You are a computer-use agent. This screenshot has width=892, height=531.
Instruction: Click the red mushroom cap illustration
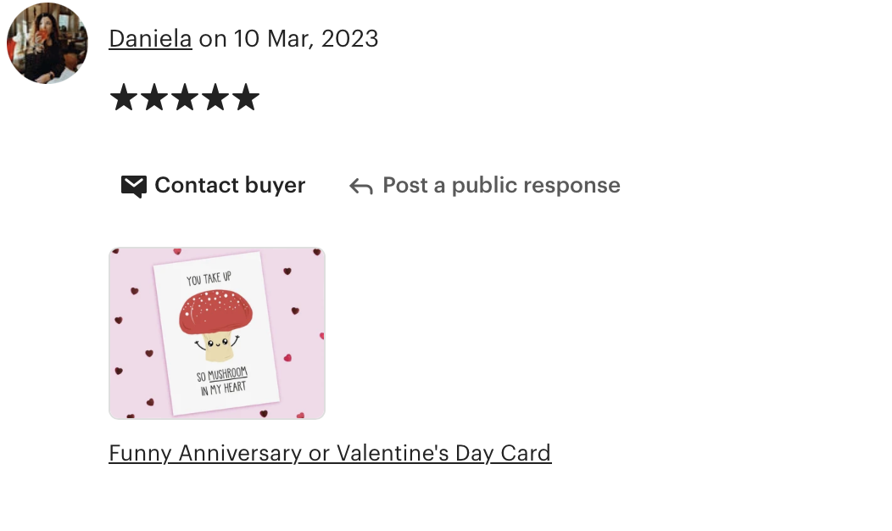215,311
